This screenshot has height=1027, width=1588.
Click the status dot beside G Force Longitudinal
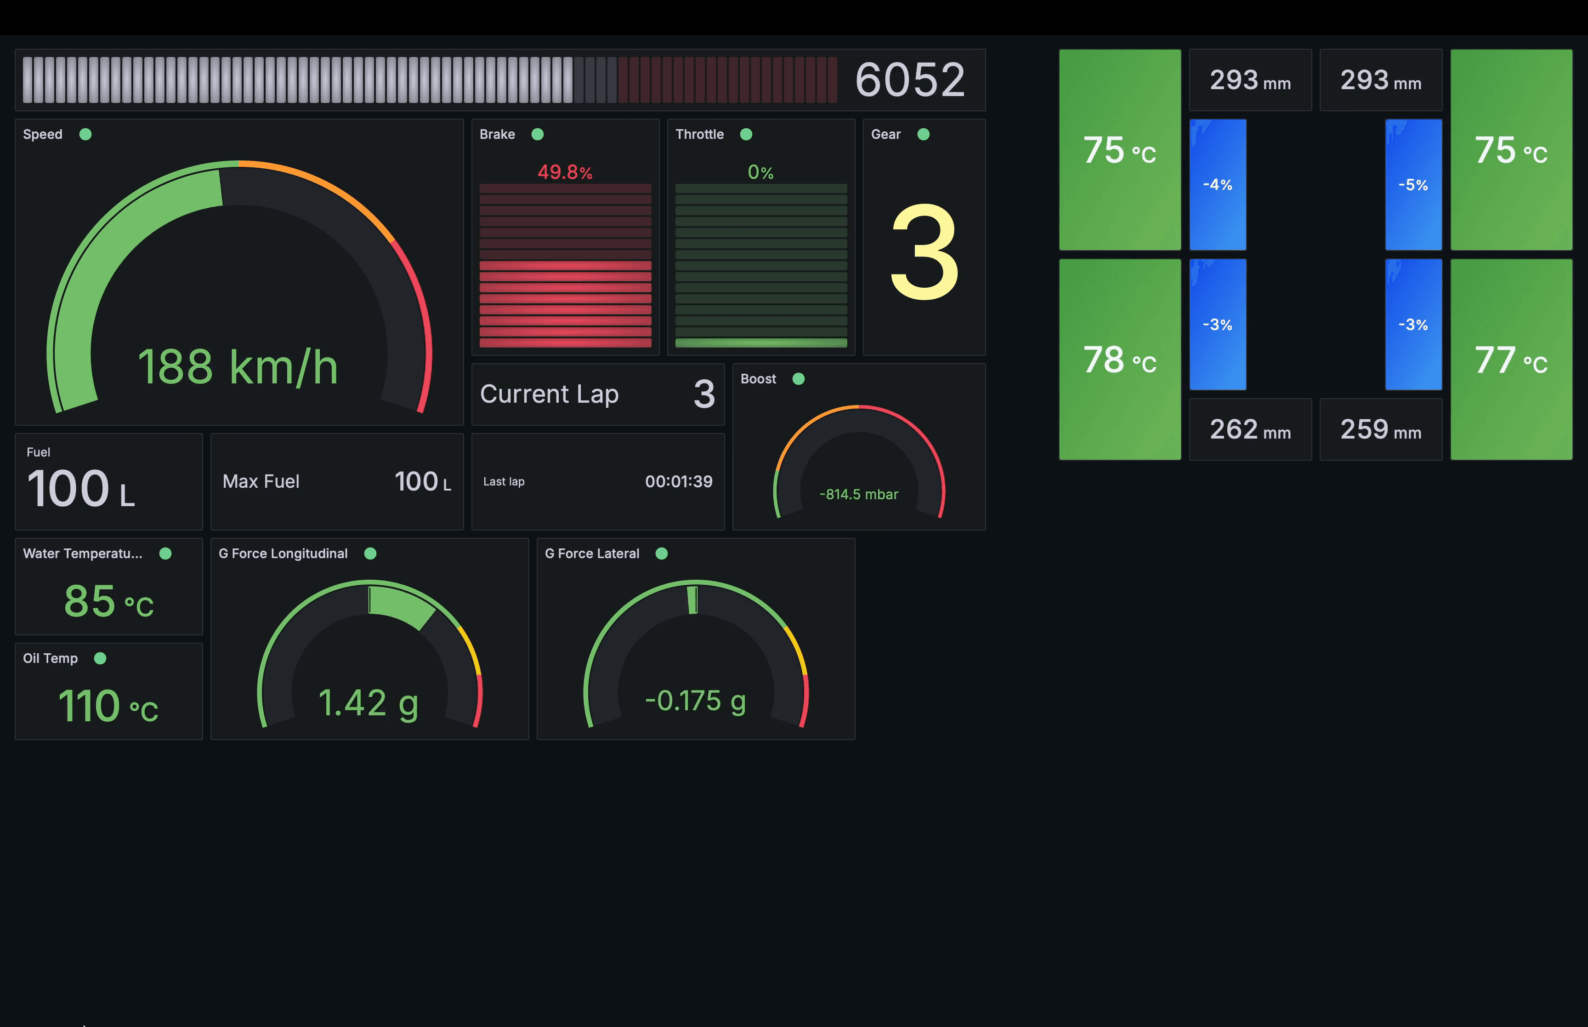click(x=370, y=553)
